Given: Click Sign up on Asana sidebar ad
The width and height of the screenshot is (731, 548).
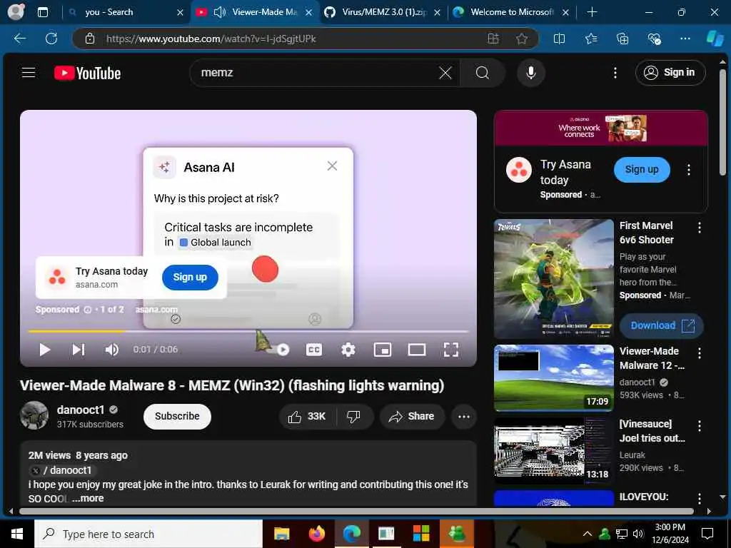Looking at the screenshot, I should [642, 170].
